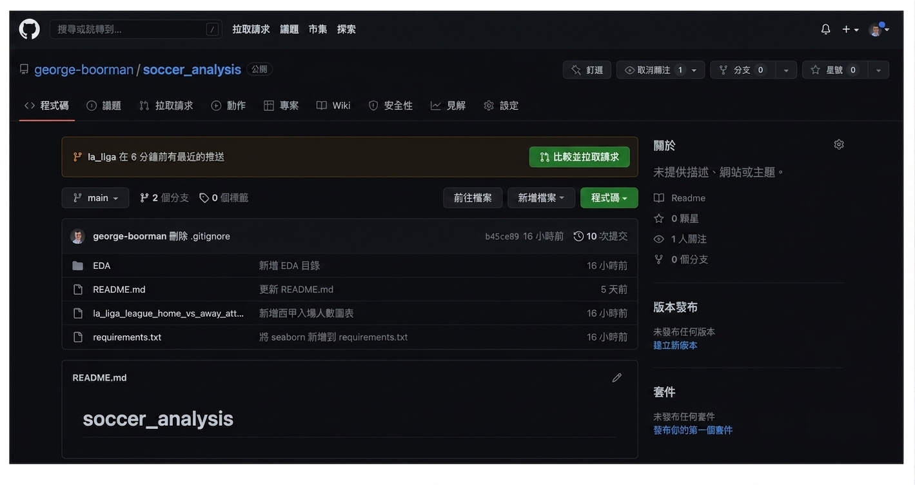Switch to the Wiki tab
The image size is (915, 485).
point(333,105)
